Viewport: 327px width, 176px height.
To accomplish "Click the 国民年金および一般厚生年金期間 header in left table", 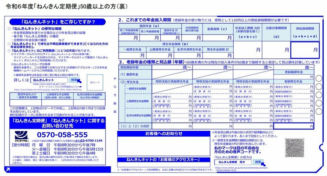I will coord(26,96).
